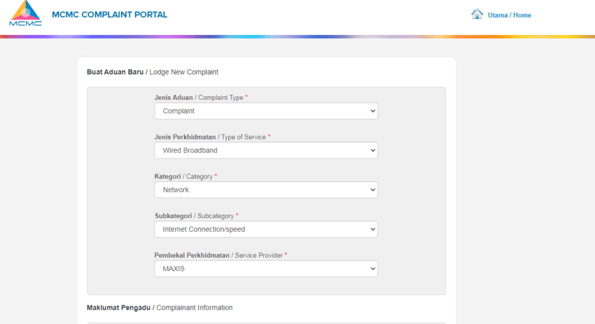Click the chevron arrow on the Wired Broadband dropdown
The height and width of the screenshot is (324, 595).
point(373,150)
